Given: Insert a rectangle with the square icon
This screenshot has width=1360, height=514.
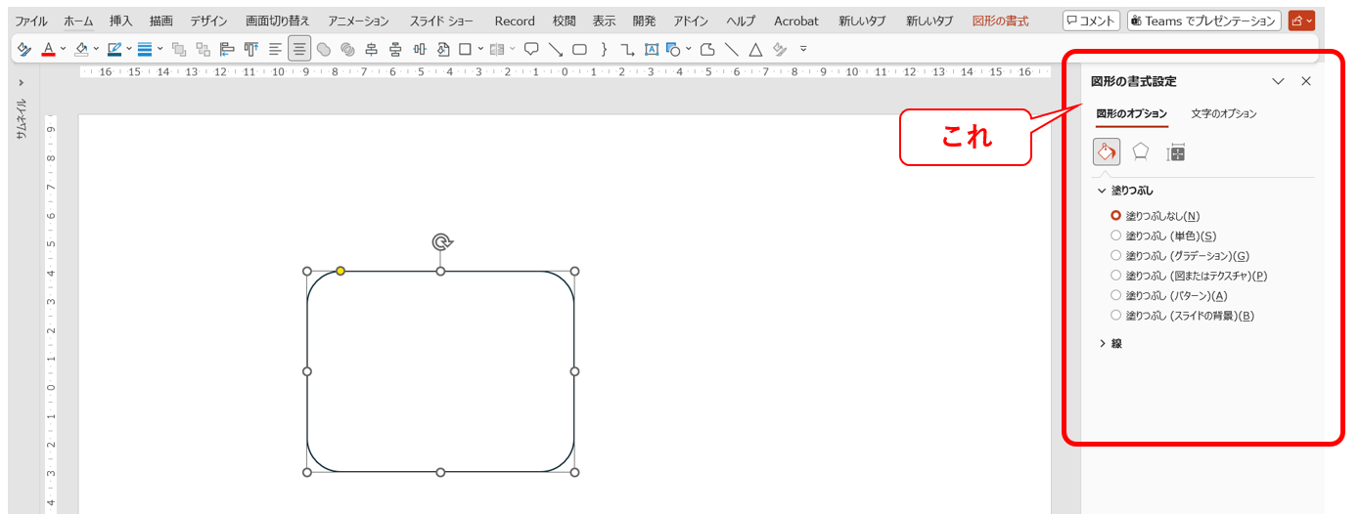Looking at the screenshot, I should pyautogui.click(x=466, y=49).
